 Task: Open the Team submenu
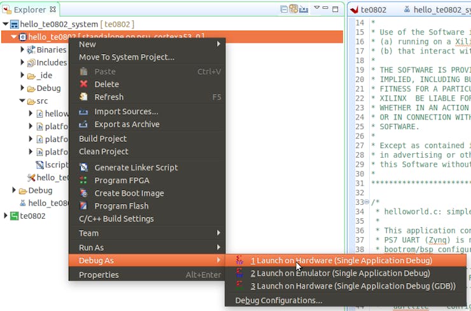147,233
